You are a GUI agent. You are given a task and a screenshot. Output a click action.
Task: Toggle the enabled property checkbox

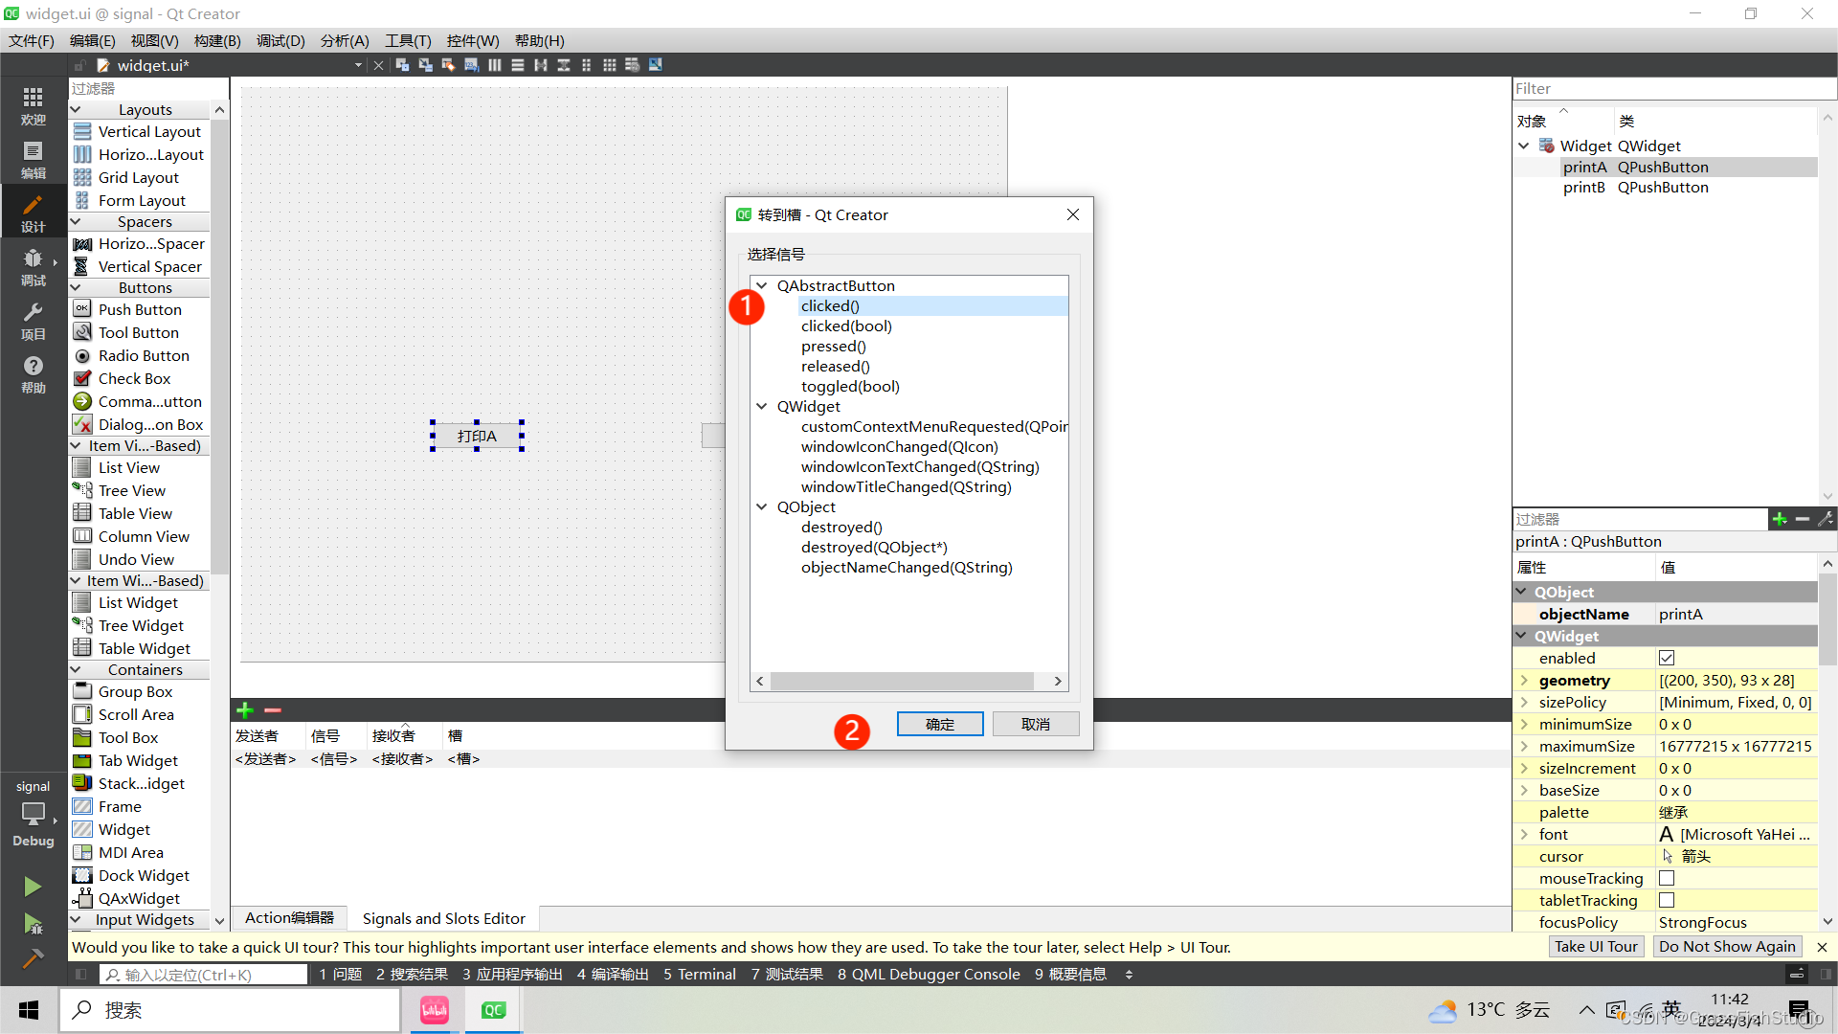pos(1667,658)
